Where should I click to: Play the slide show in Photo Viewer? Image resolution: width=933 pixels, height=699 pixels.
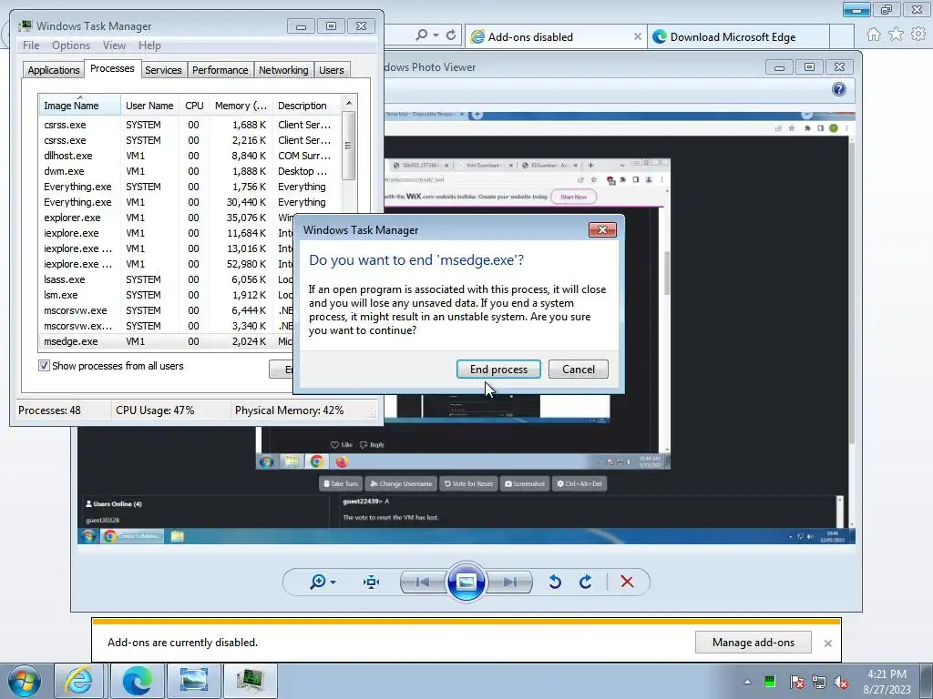tap(466, 582)
